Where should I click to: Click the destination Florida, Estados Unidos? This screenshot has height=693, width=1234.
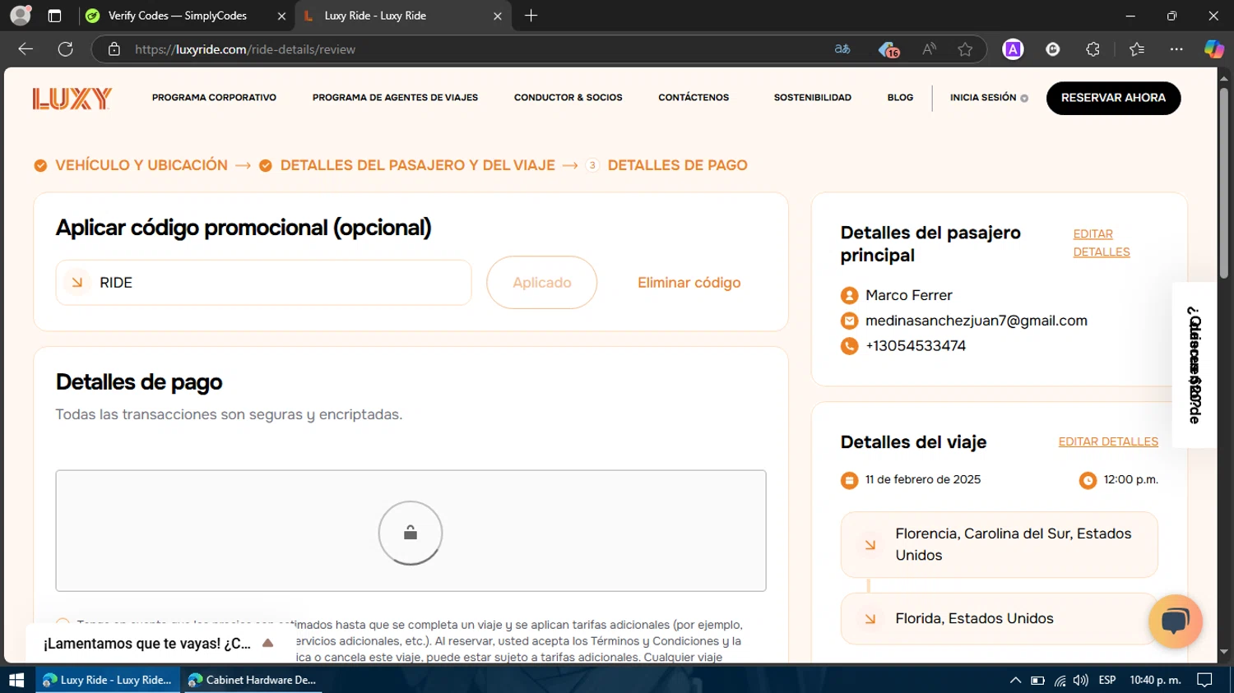click(1000, 619)
